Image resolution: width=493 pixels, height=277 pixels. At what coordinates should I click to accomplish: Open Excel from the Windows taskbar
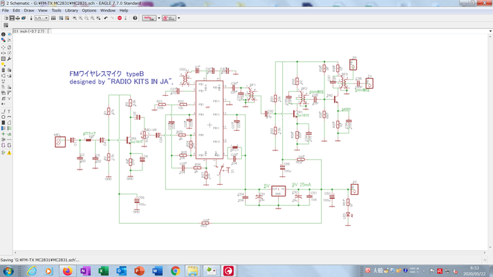click(103, 271)
